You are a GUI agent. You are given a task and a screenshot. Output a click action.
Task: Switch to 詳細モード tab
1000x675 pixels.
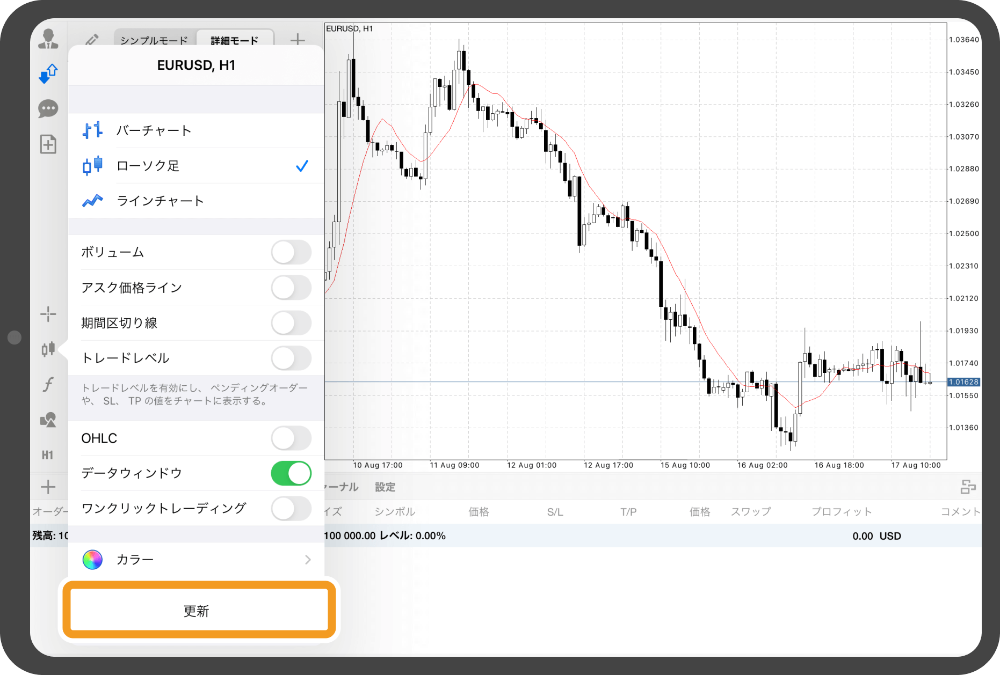click(x=235, y=40)
